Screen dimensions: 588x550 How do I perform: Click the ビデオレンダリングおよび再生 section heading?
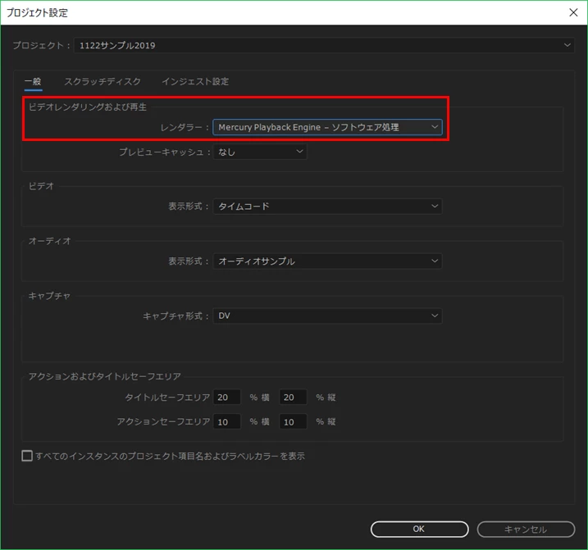click(88, 107)
